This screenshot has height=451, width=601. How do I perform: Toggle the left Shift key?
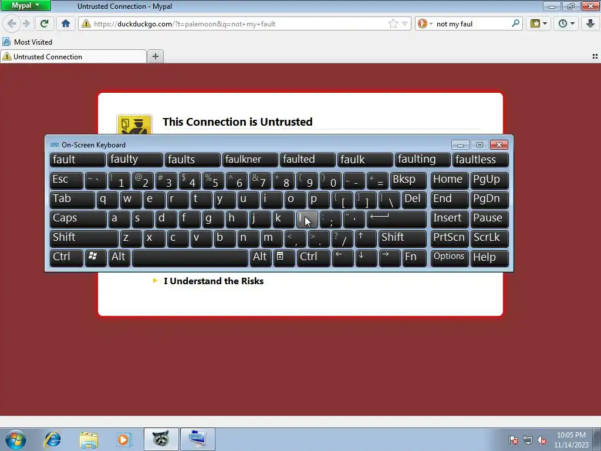pyautogui.click(x=84, y=238)
